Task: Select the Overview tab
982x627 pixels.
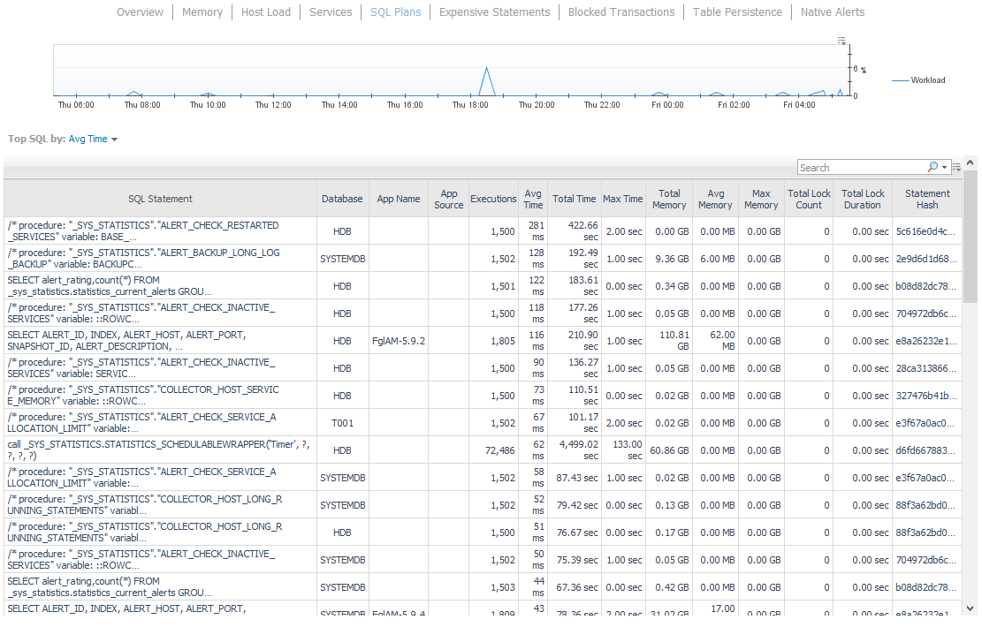Action: [x=140, y=11]
